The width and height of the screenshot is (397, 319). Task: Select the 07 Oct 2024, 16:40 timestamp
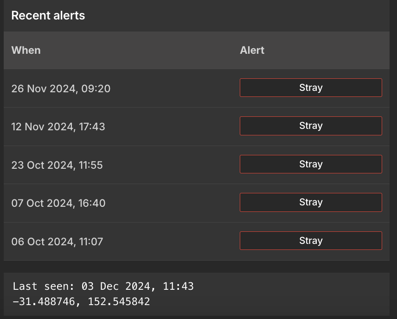(x=58, y=203)
